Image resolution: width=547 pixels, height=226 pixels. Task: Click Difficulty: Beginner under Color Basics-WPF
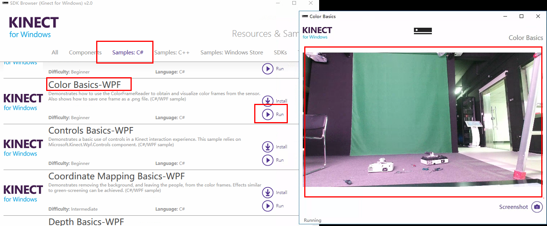(69, 118)
